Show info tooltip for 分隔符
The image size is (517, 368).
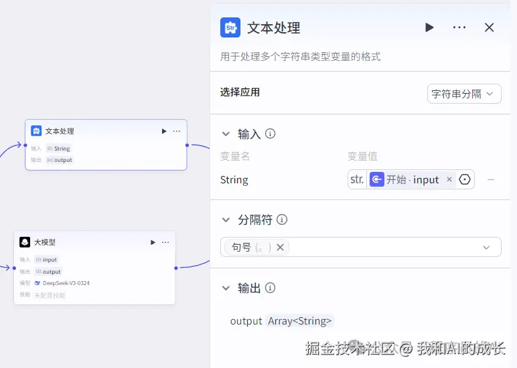pyautogui.click(x=281, y=219)
